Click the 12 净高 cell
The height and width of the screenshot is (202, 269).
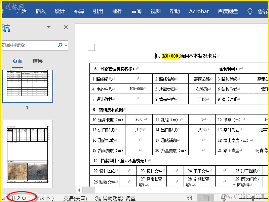coord(234,120)
